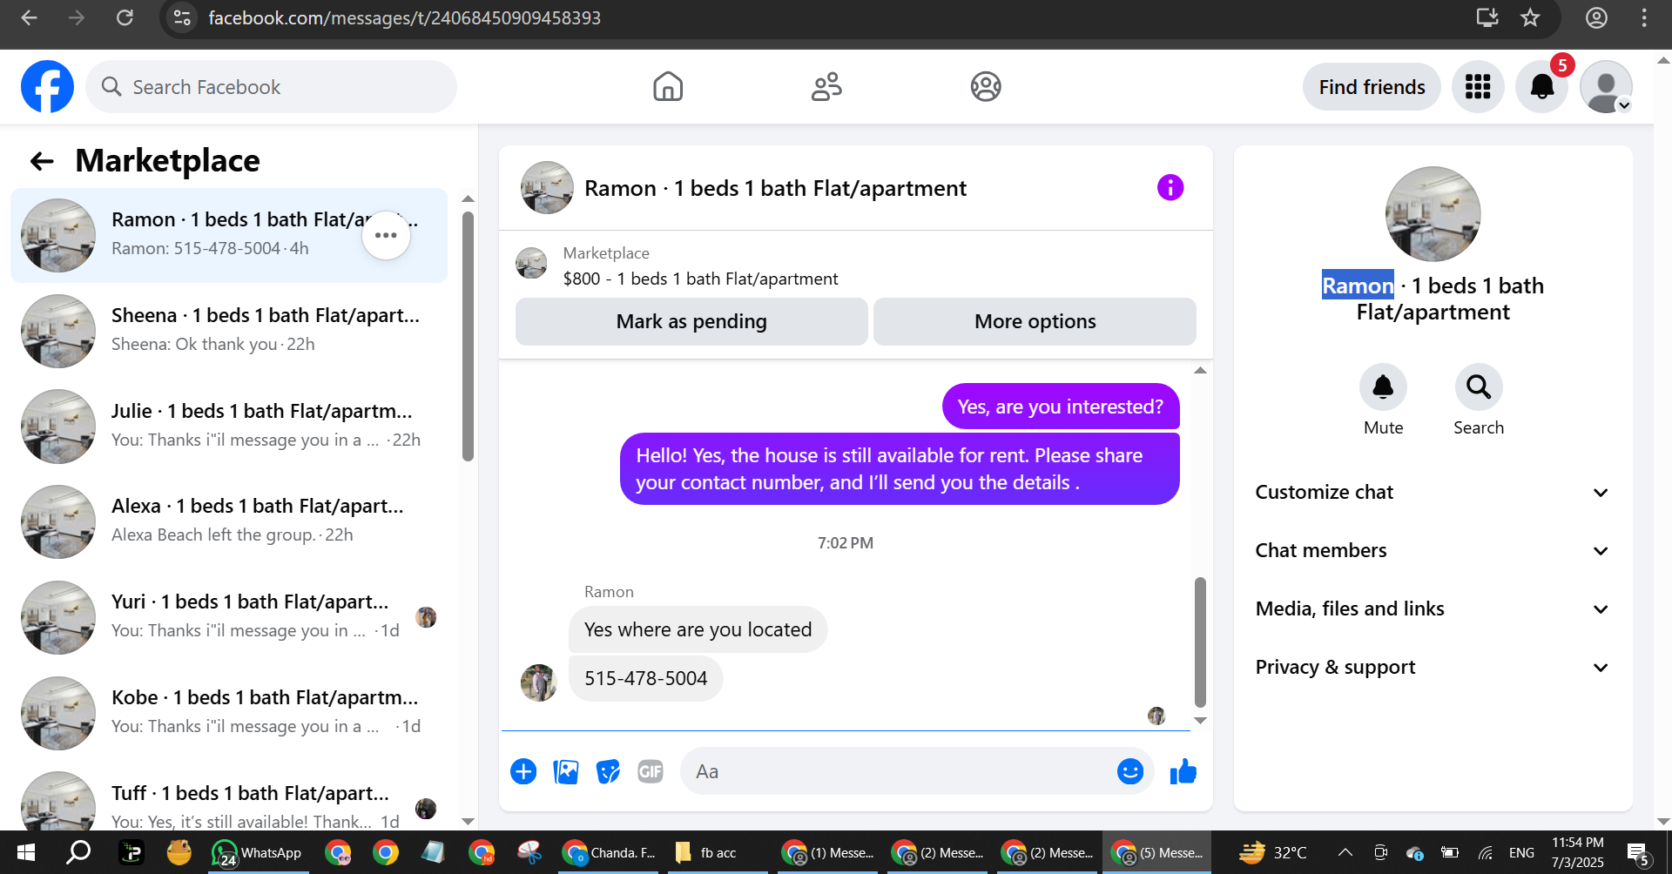This screenshot has height=874, width=1672.
Task: Open WhatsApp from the taskbar
Action: (257, 852)
